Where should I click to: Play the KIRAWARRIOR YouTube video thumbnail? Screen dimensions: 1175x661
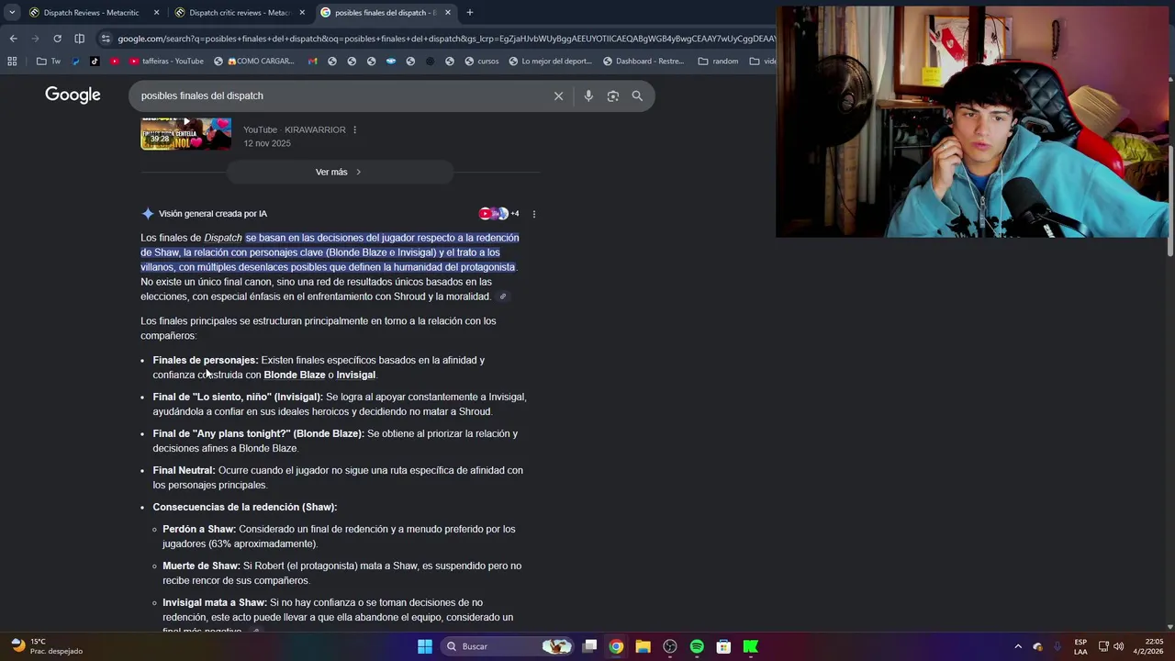[x=185, y=132]
